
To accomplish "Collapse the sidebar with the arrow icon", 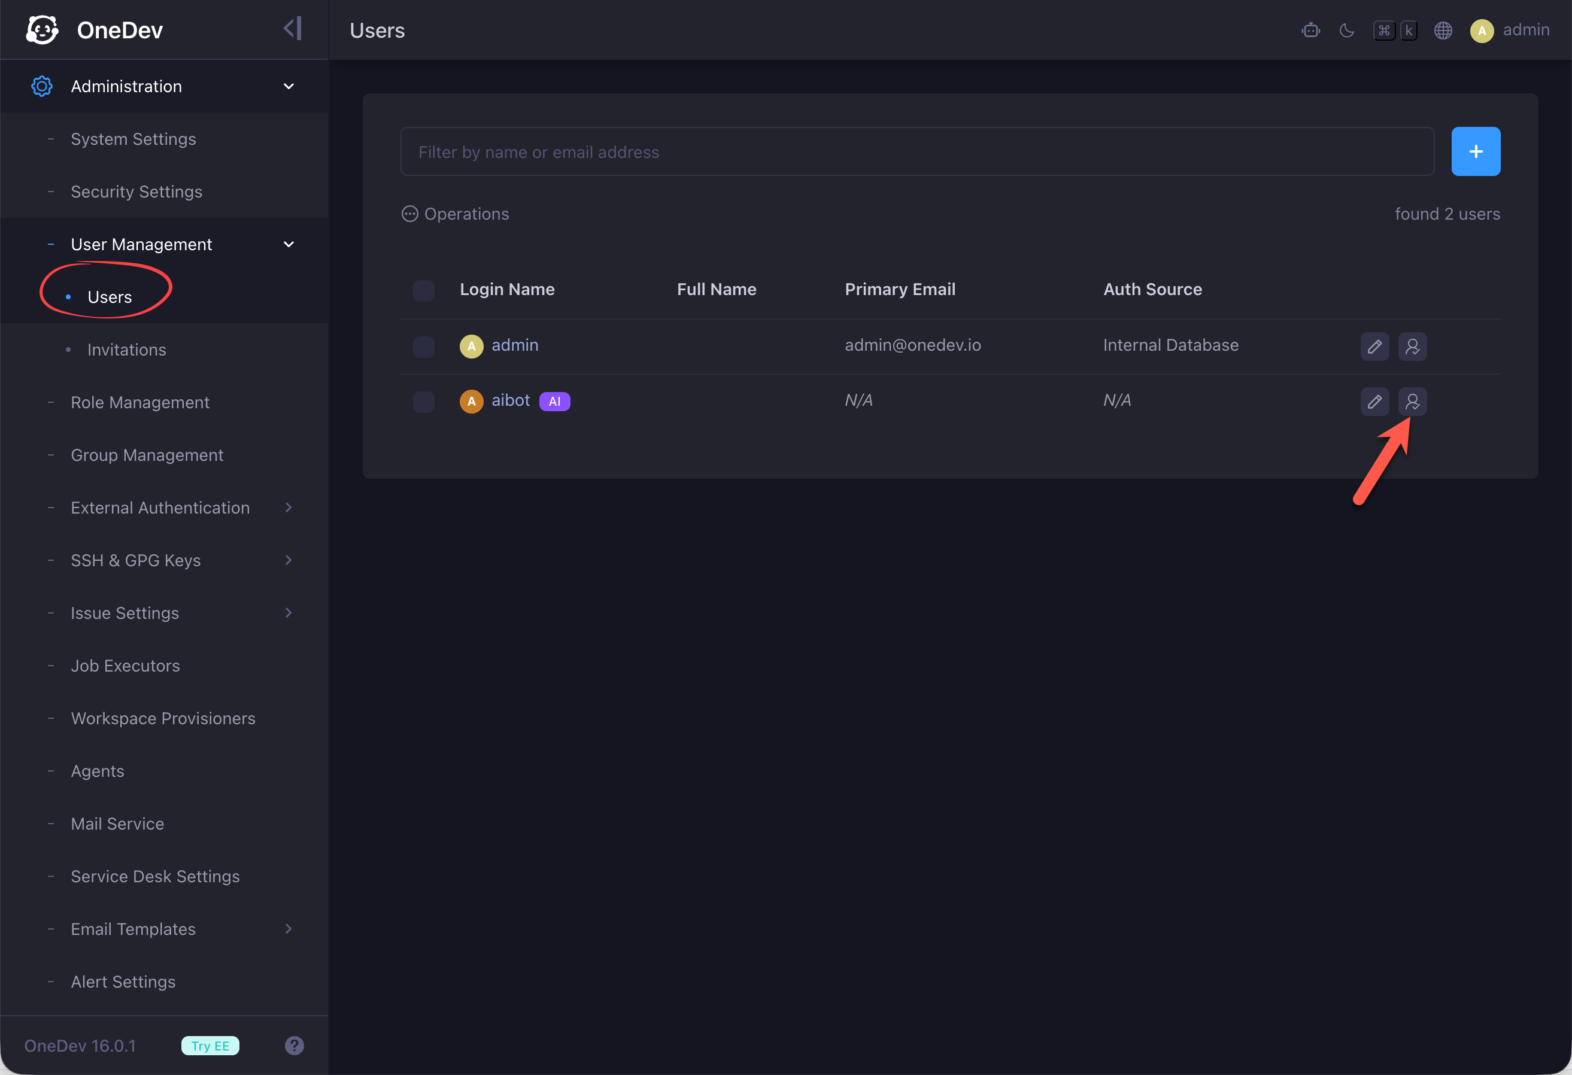I will tap(292, 29).
